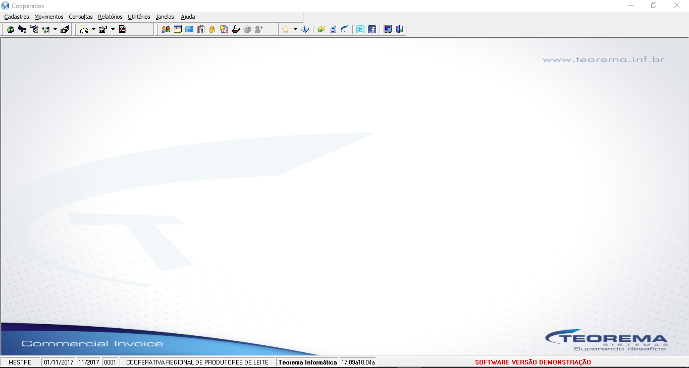The image size is (689, 368).
Task: Click the favorites star icon
Action: (x=286, y=29)
